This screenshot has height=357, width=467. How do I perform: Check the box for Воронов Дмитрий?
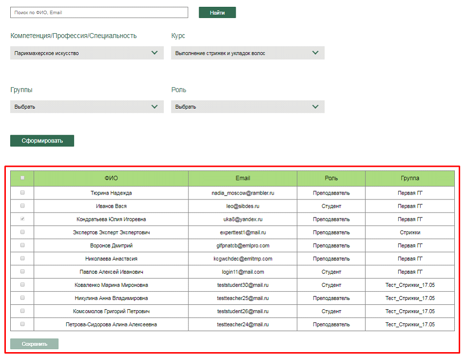(22, 245)
